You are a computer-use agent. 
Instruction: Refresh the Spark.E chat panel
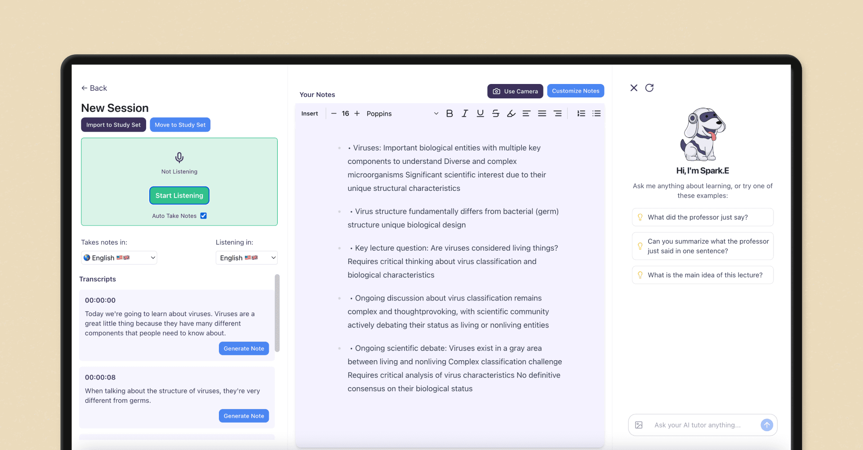649,88
